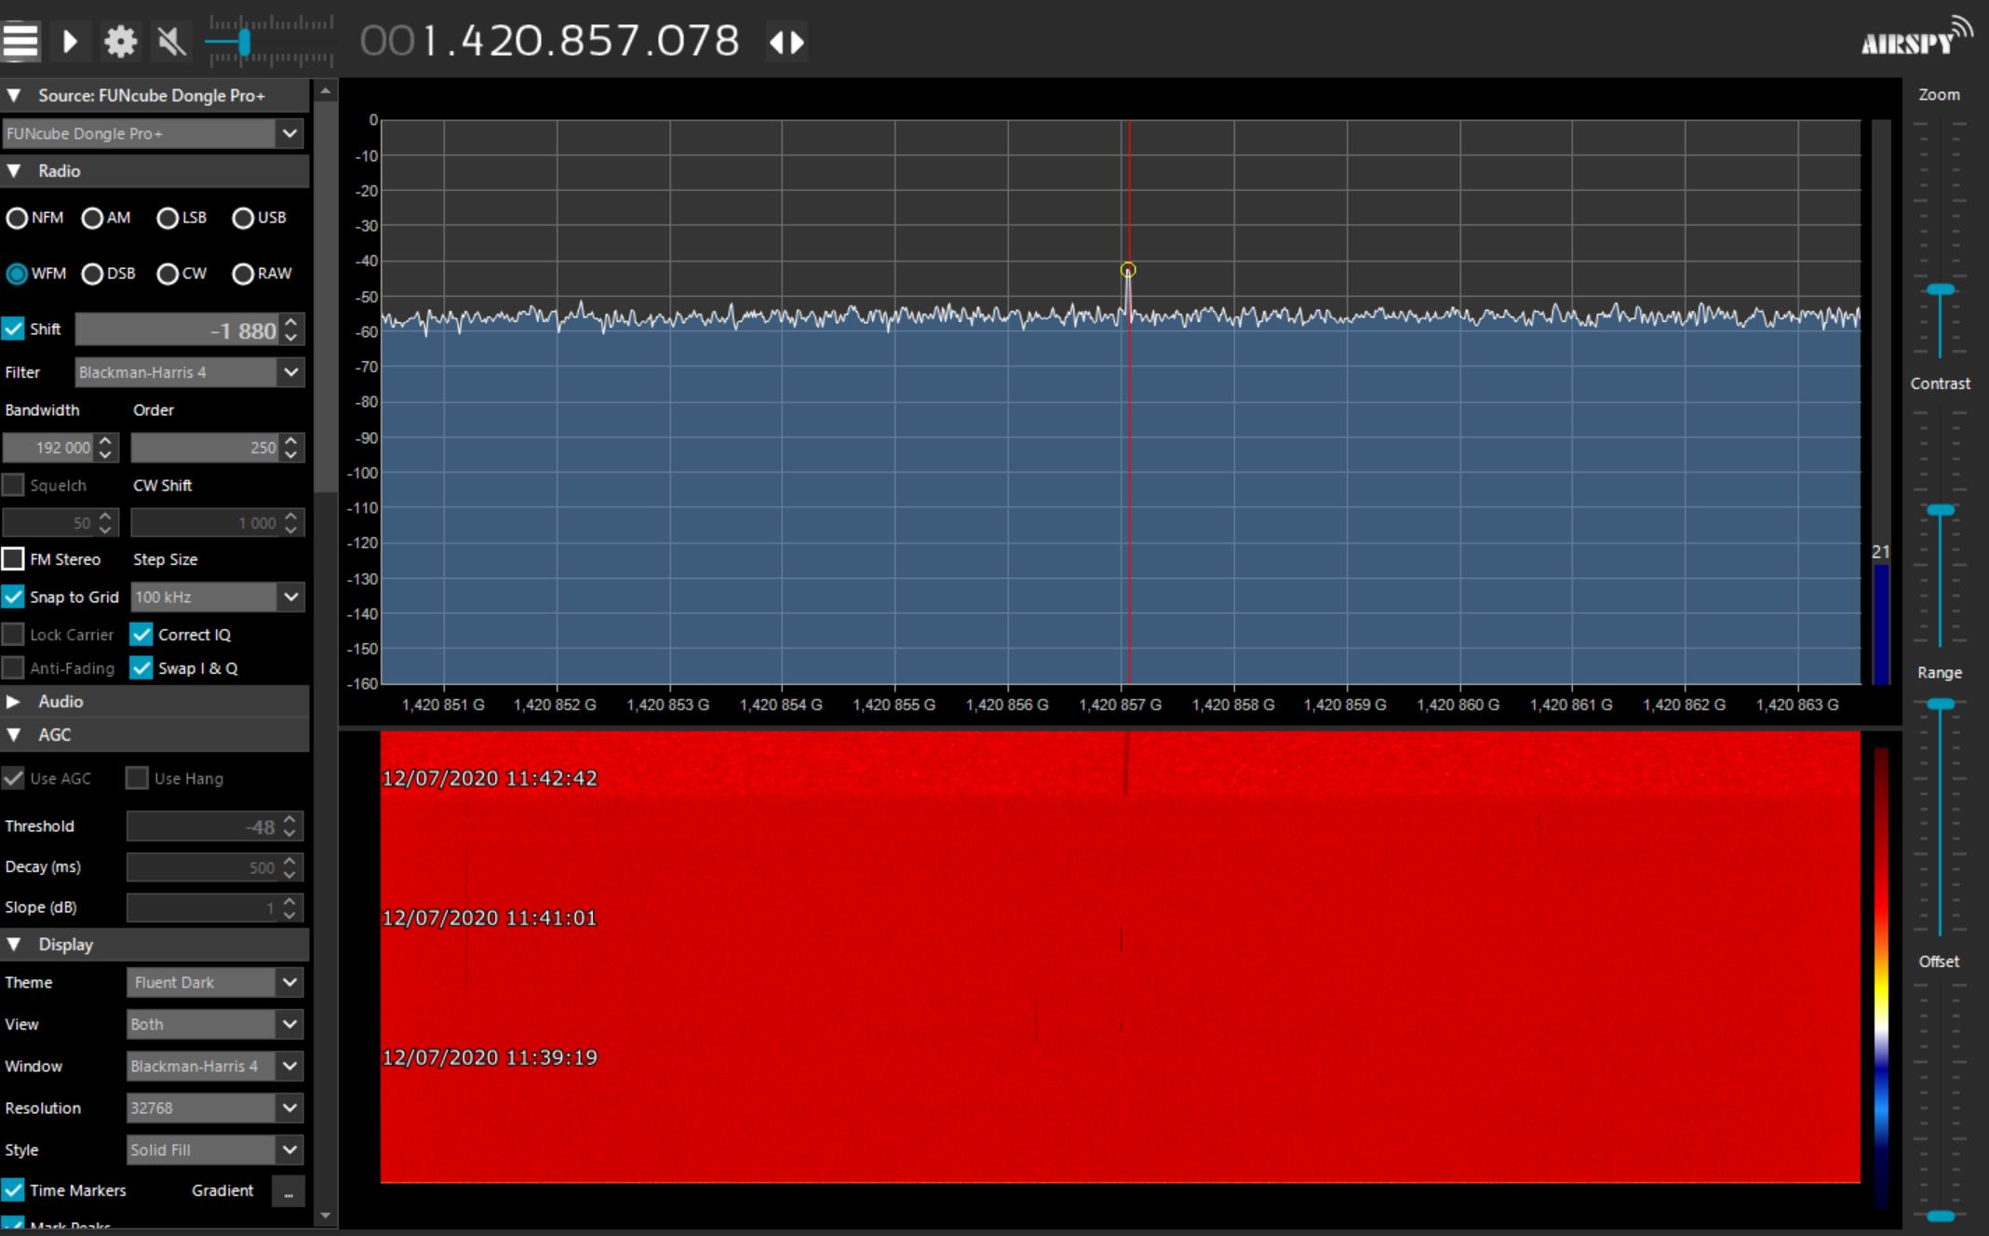Open the FUNcube Dongle Pro+ source dropdown
Viewport: 1989px width, 1236px height.
click(290, 133)
